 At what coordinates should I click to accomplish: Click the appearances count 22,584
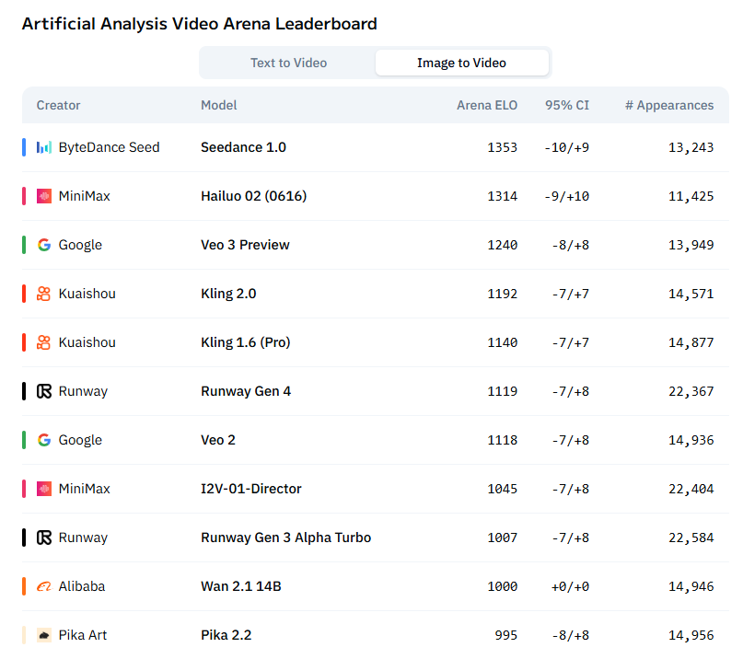(x=691, y=538)
